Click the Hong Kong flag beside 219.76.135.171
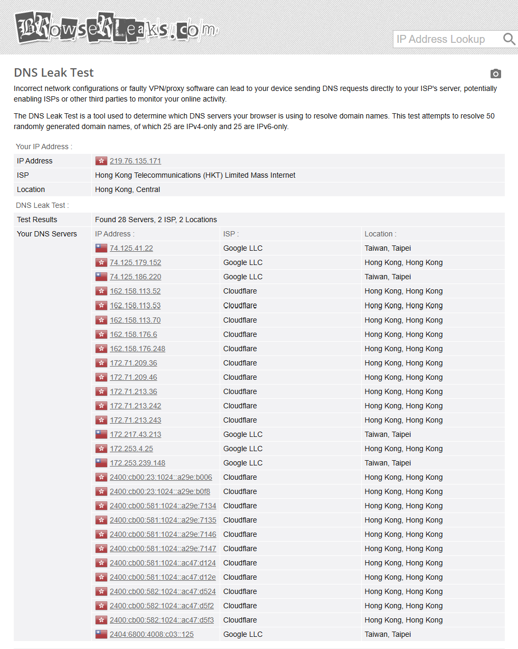The image size is (518, 649). [101, 161]
